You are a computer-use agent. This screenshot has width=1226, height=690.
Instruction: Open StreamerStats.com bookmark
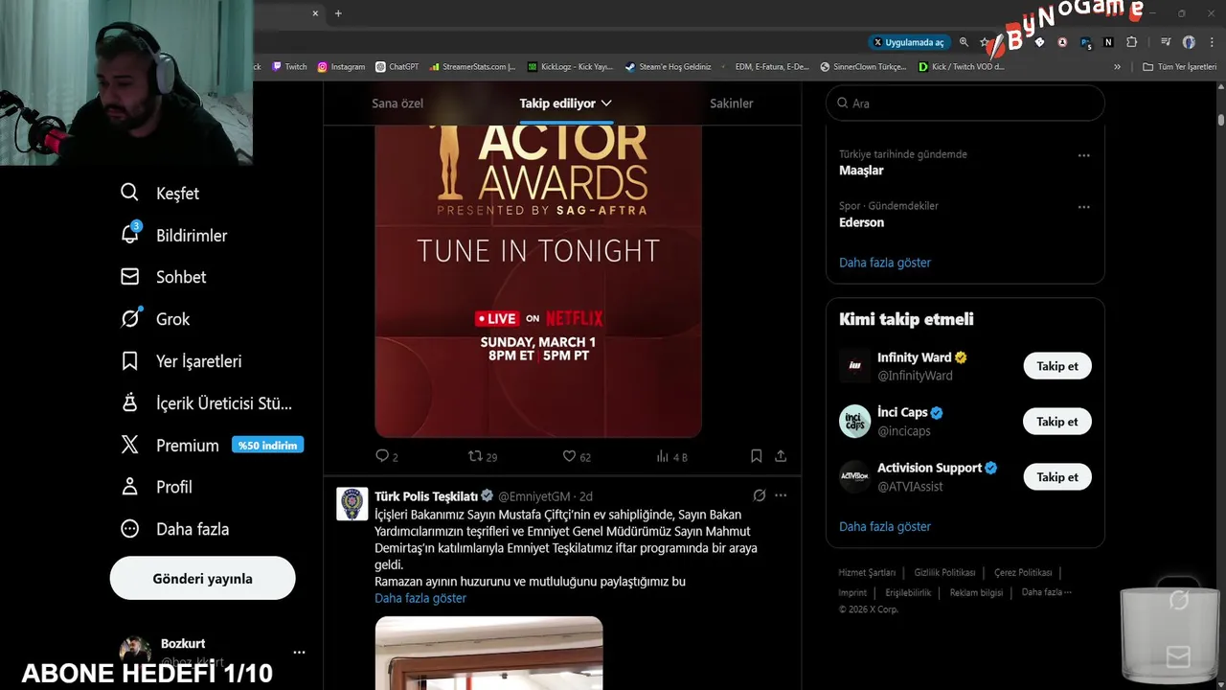pos(473,67)
